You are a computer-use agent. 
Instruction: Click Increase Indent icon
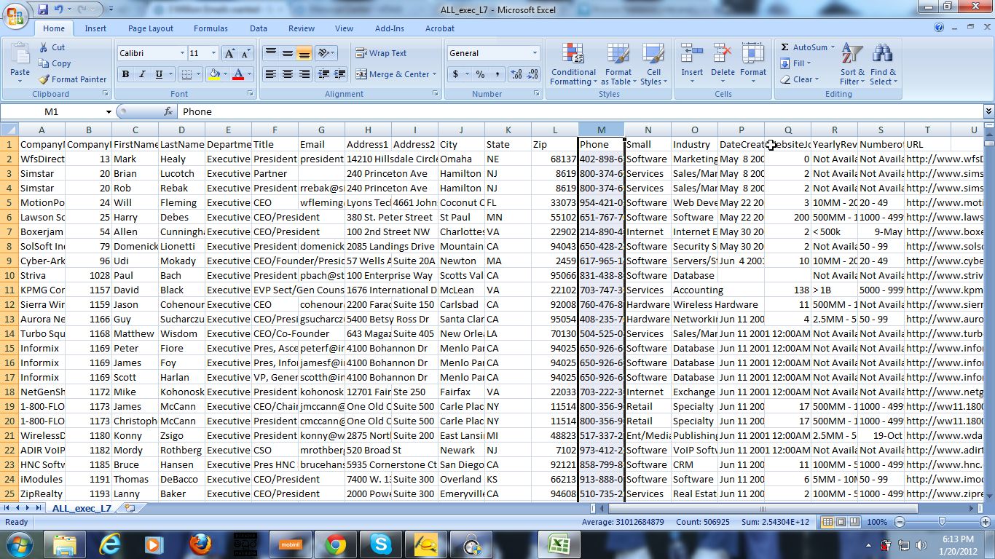[340, 74]
